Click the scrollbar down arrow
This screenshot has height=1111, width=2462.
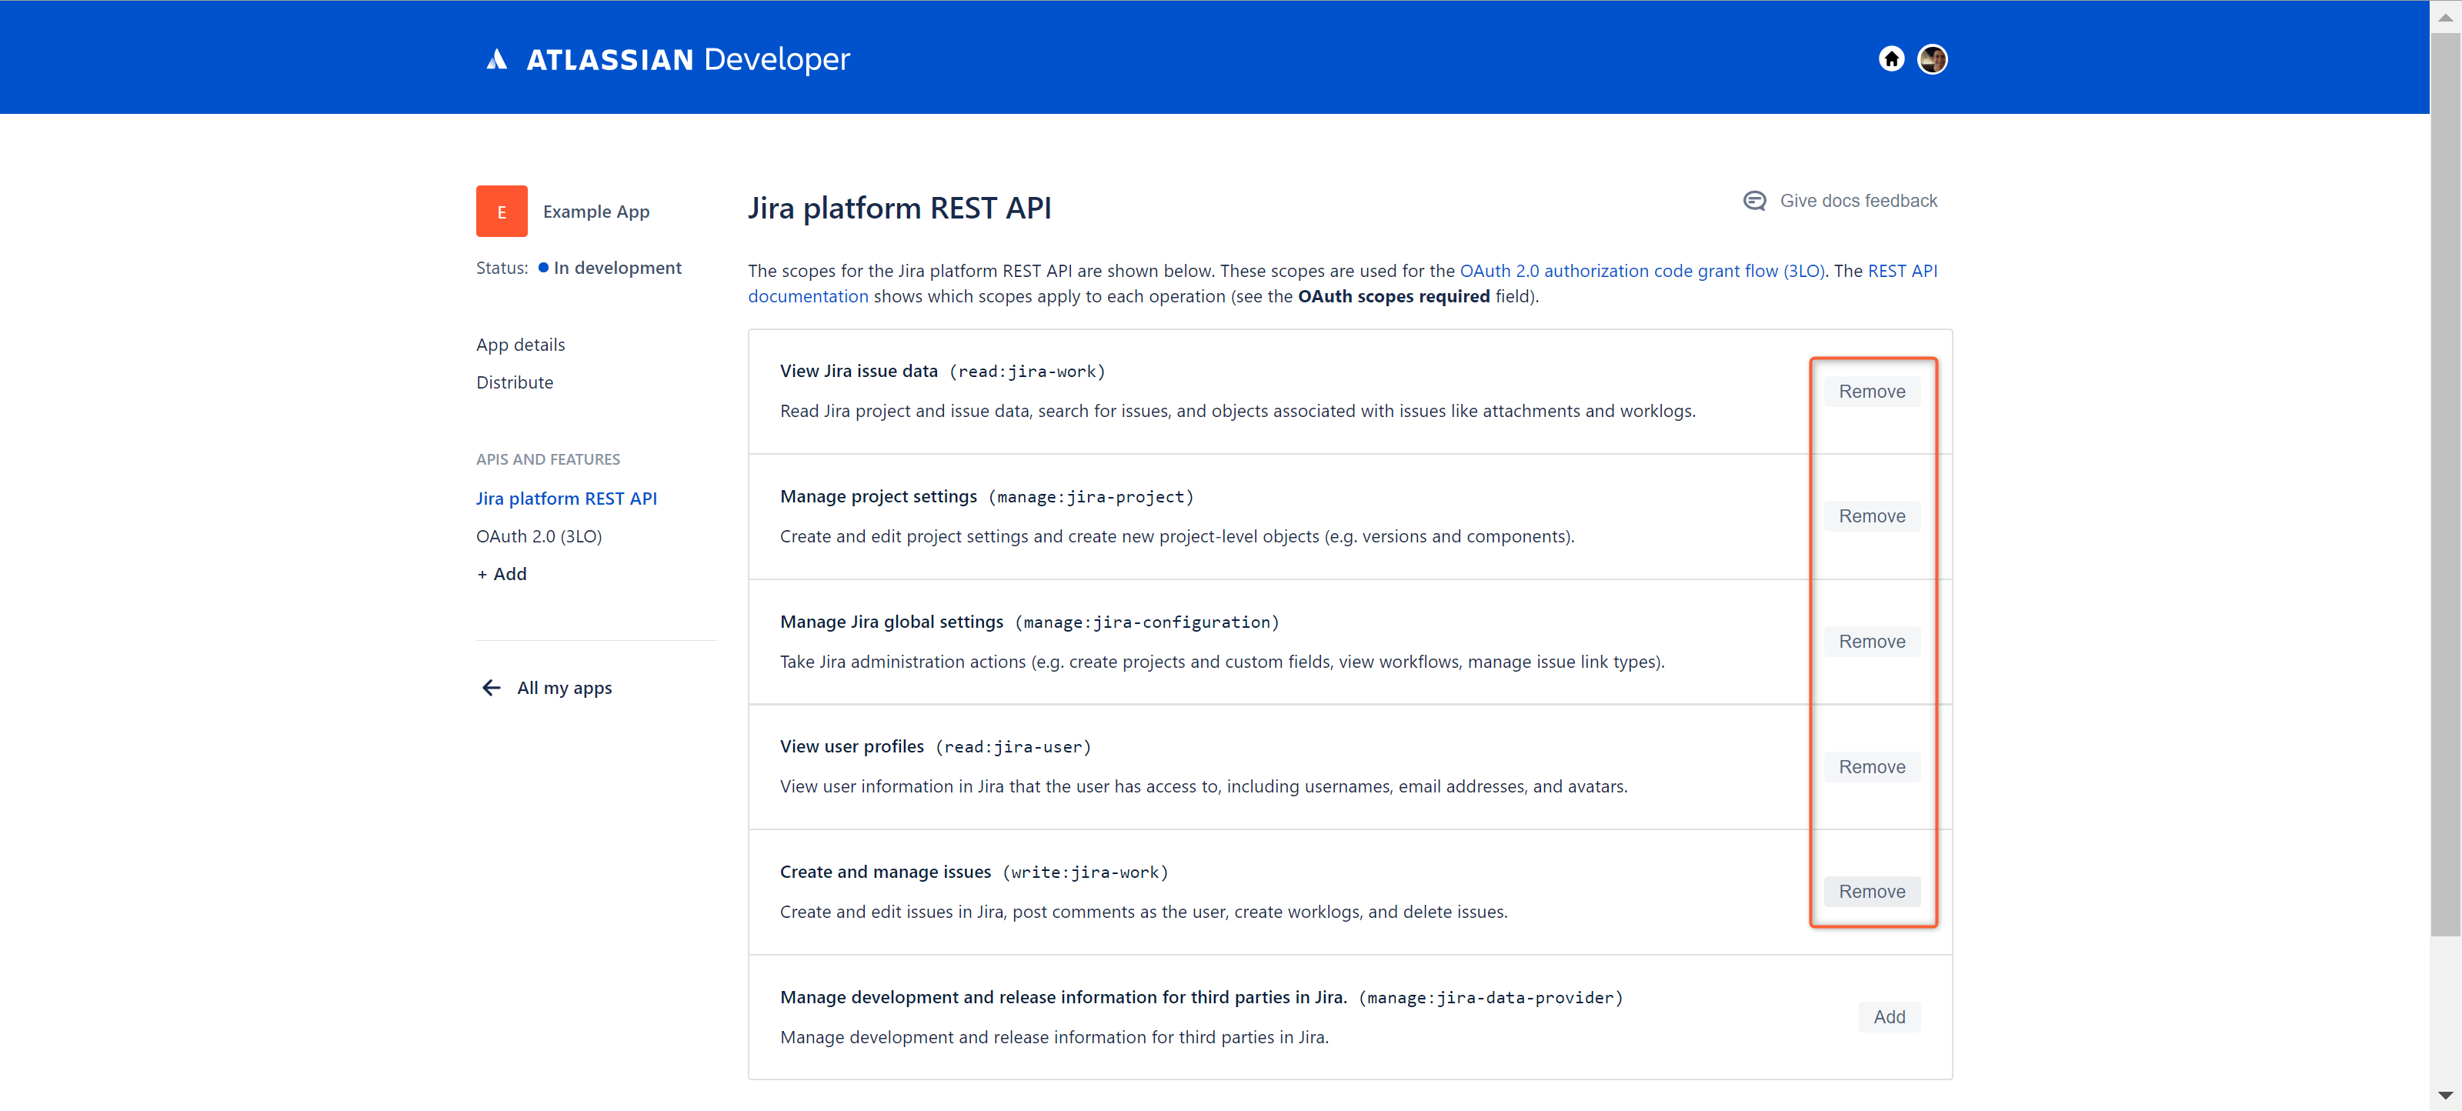[2445, 1096]
